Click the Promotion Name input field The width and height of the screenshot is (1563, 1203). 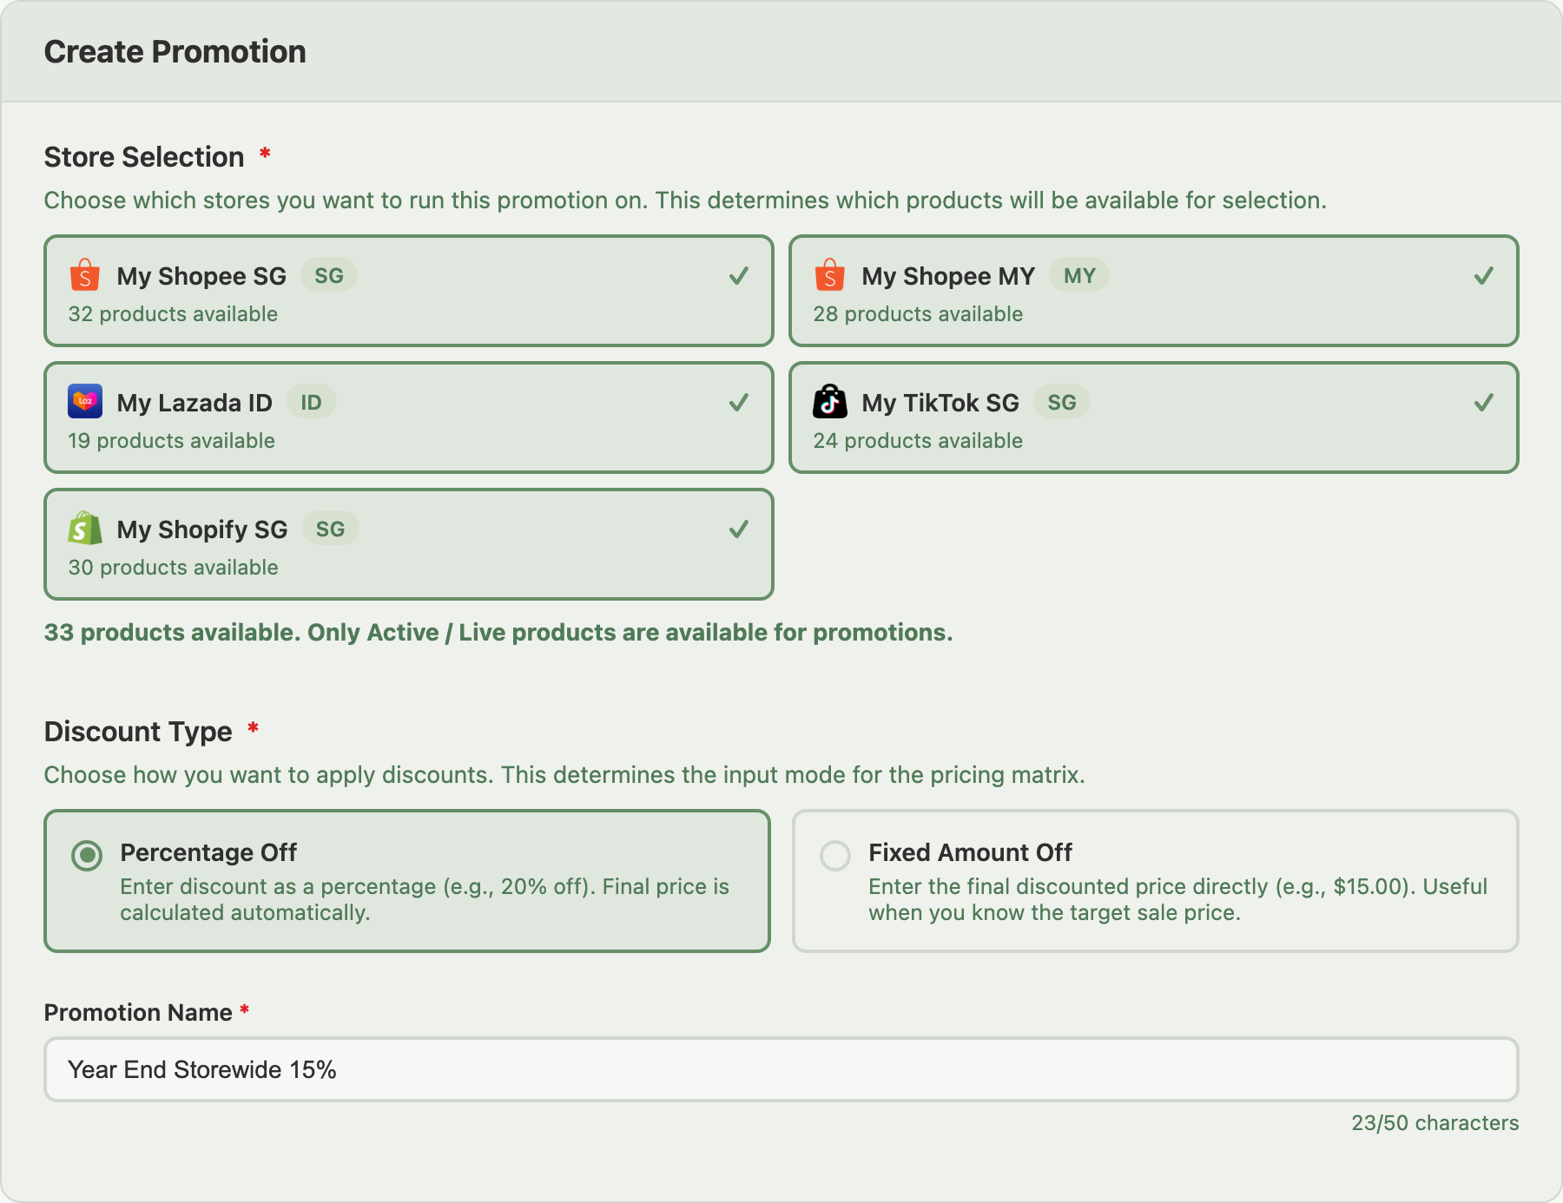[x=781, y=1069]
